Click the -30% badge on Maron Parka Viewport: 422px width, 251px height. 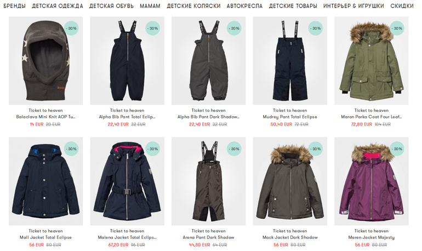point(397,28)
